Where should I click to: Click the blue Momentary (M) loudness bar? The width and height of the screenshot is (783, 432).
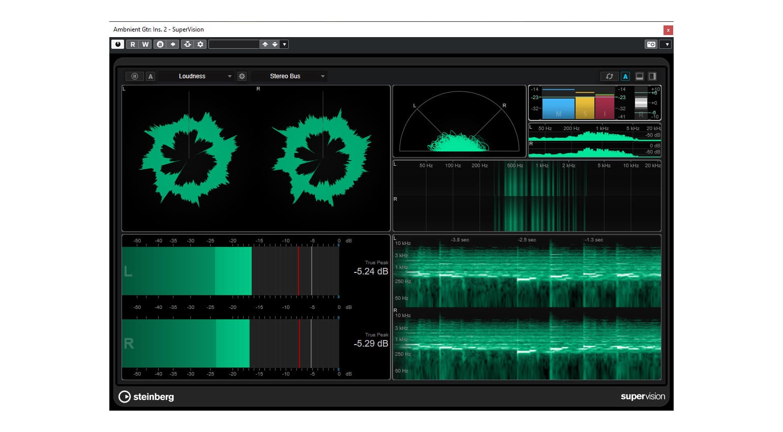558,108
